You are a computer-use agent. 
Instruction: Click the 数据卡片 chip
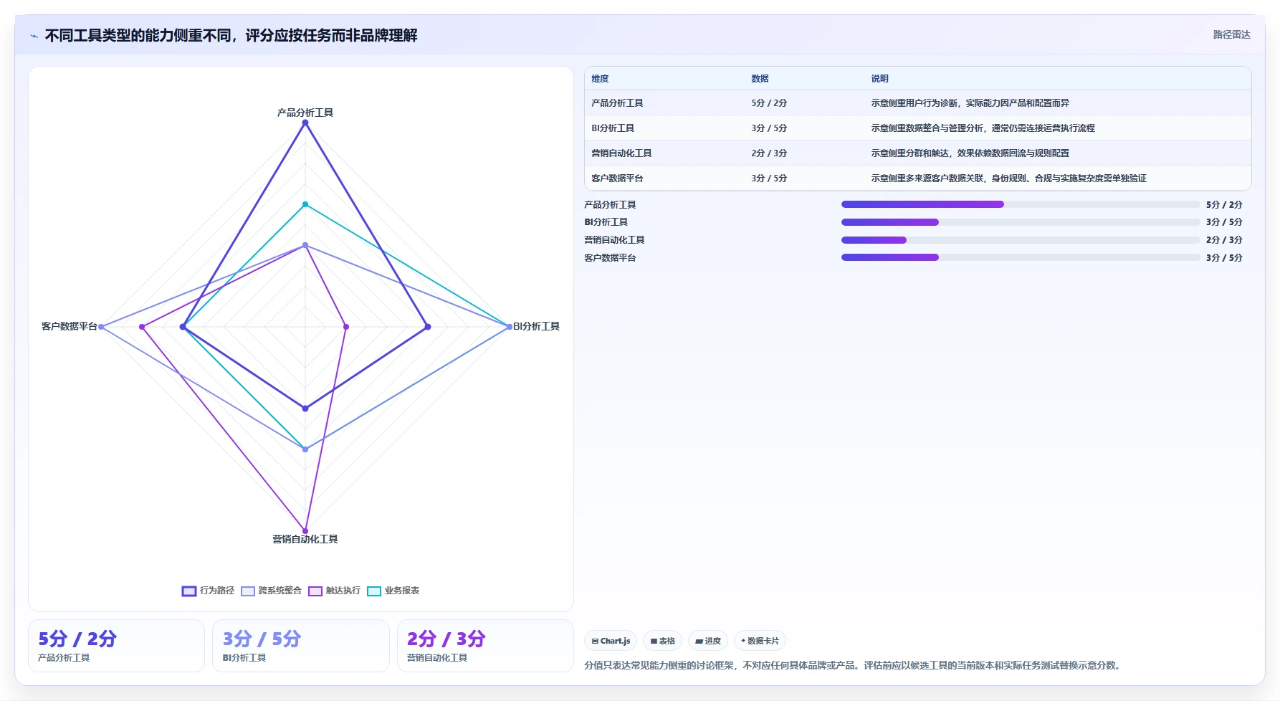point(760,641)
